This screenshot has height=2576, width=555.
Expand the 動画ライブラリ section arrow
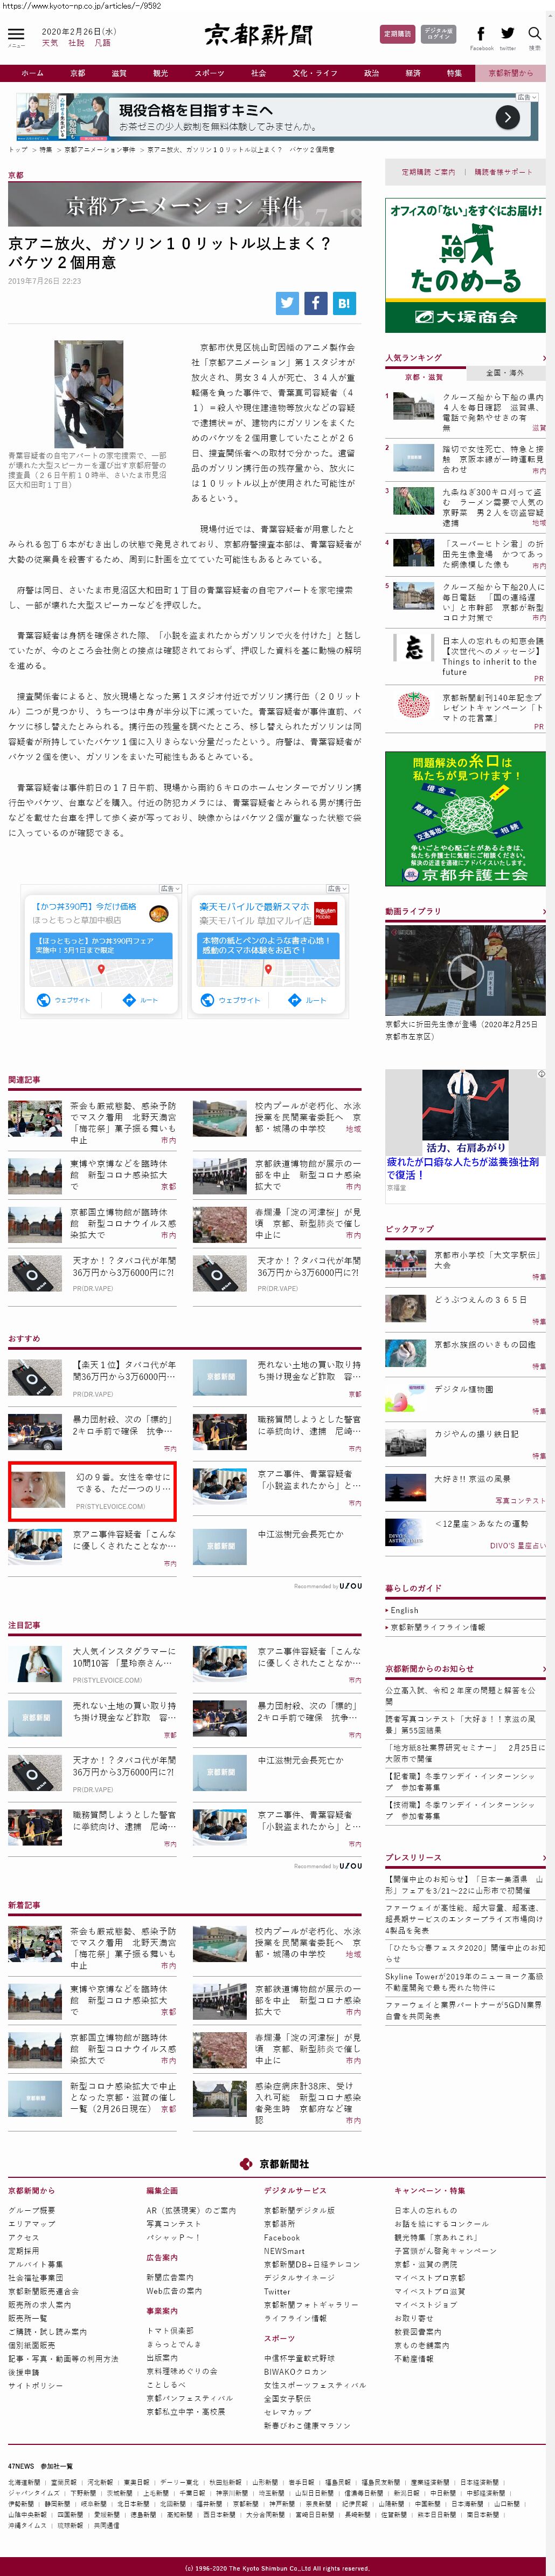coord(543,911)
